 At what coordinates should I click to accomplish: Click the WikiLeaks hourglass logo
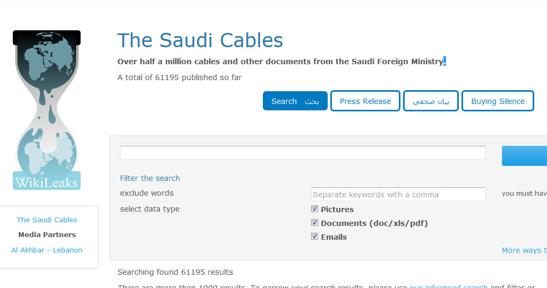pyautogui.click(x=47, y=110)
